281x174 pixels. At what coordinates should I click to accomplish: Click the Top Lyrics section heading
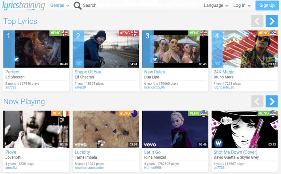tap(20, 21)
